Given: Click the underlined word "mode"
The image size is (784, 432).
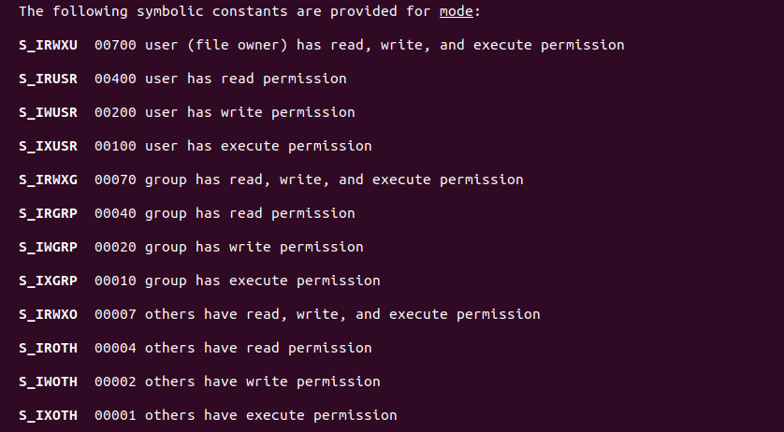Looking at the screenshot, I should click(457, 11).
